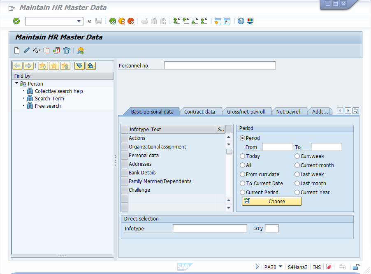This screenshot has width=371, height=274.
Task: Open the Net payroll tab
Action: pos(289,111)
